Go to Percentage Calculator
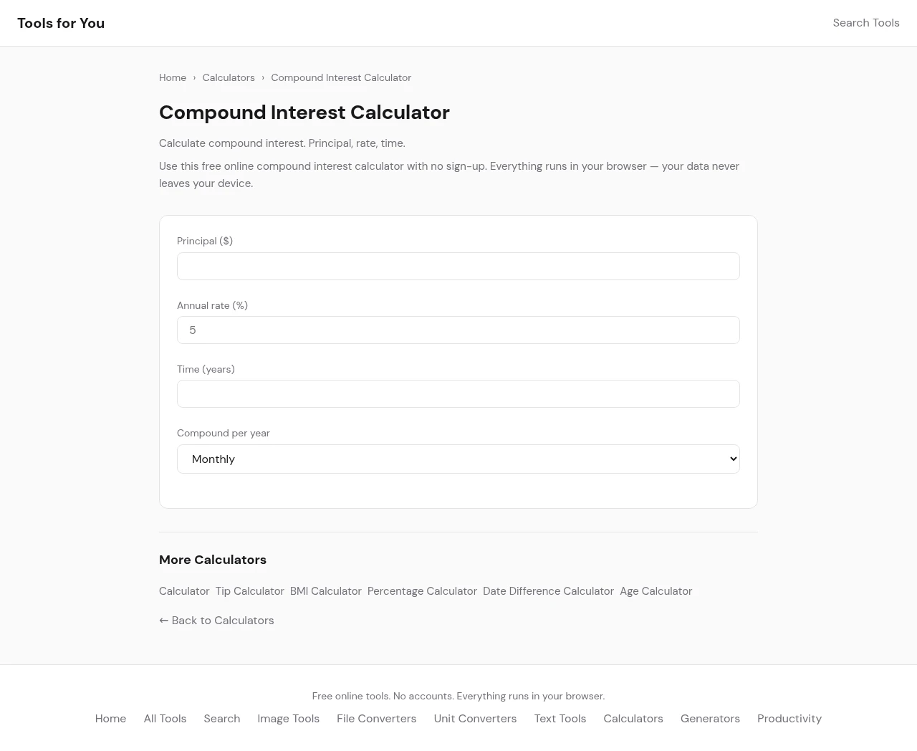This screenshot has height=751, width=917. (x=422, y=591)
